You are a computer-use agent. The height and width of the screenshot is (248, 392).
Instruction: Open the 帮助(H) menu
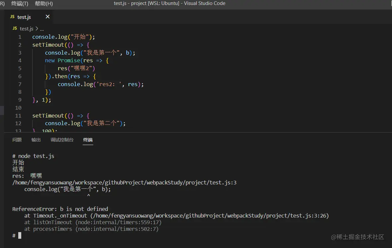click(44, 4)
